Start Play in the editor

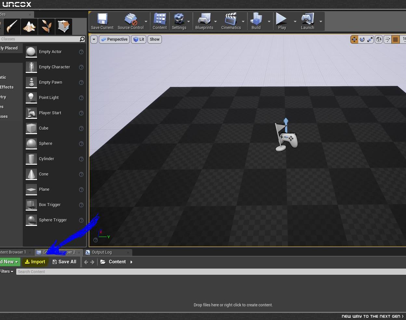pyautogui.click(x=282, y=21)
